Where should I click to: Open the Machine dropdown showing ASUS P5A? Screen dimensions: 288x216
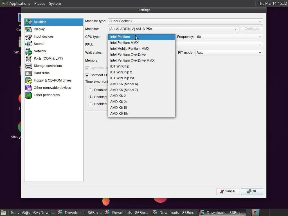(173, 29)
